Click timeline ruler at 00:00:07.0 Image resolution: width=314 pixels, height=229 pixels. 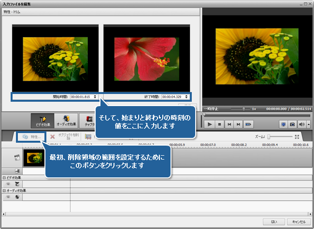[208, 145]
